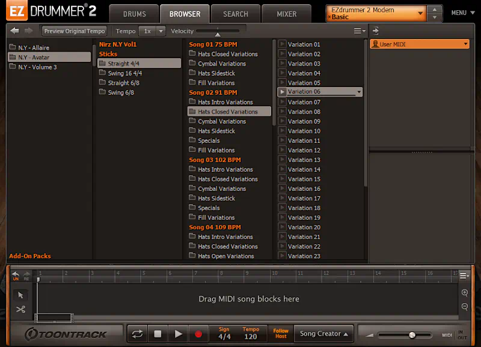The height and width of the screenshot is (347, 481).
Task: Click the browser forward arrow icon
Action: [28, 31]
